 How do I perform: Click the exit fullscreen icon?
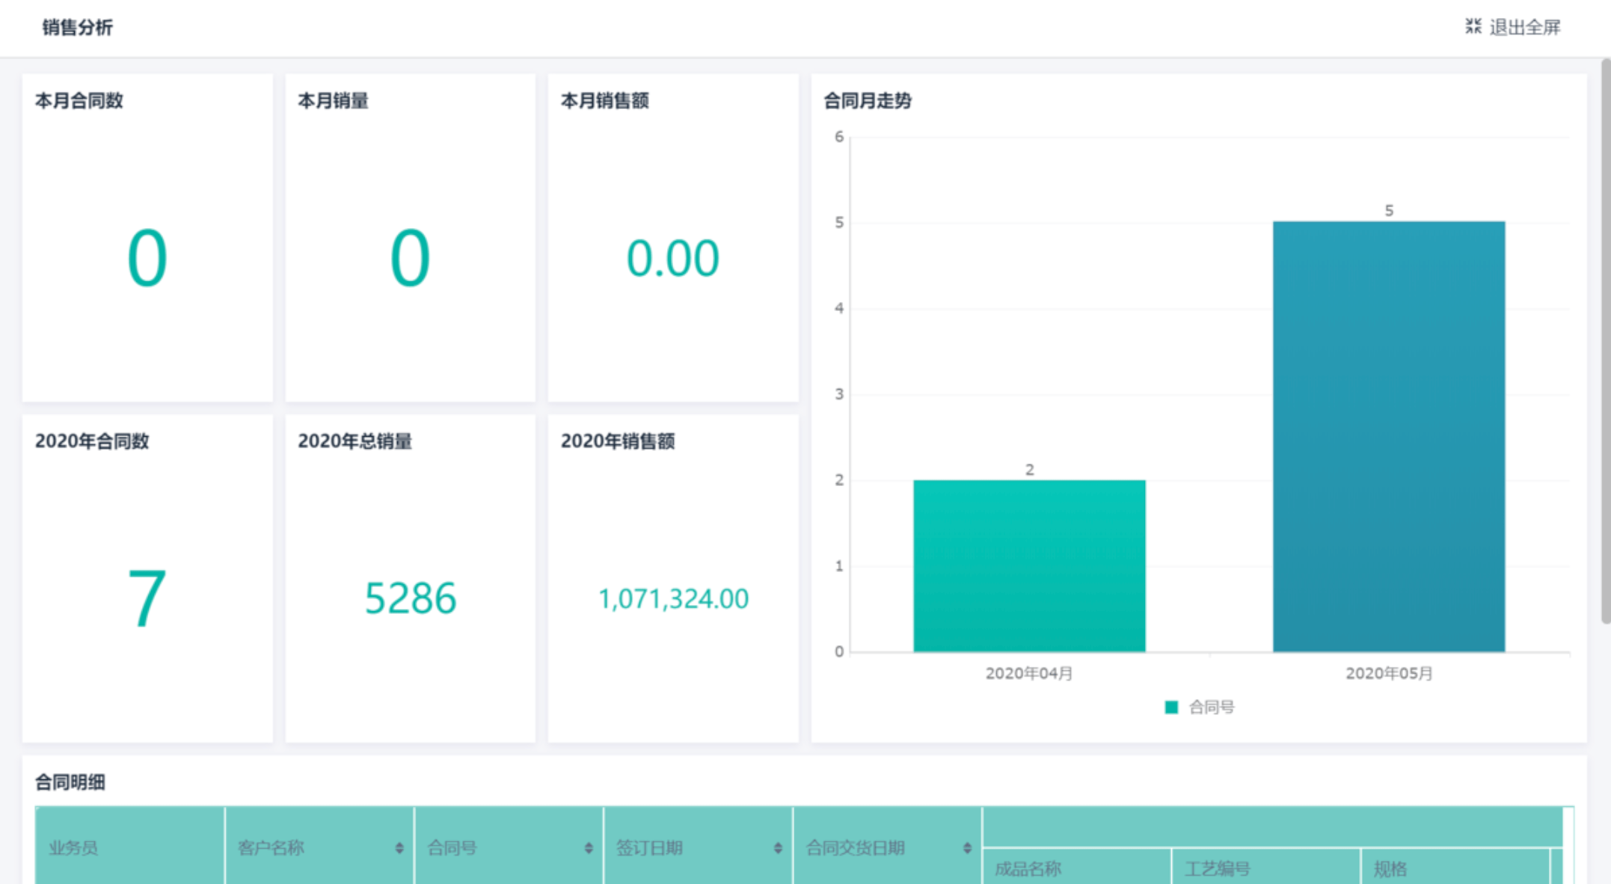[1473, 27]
